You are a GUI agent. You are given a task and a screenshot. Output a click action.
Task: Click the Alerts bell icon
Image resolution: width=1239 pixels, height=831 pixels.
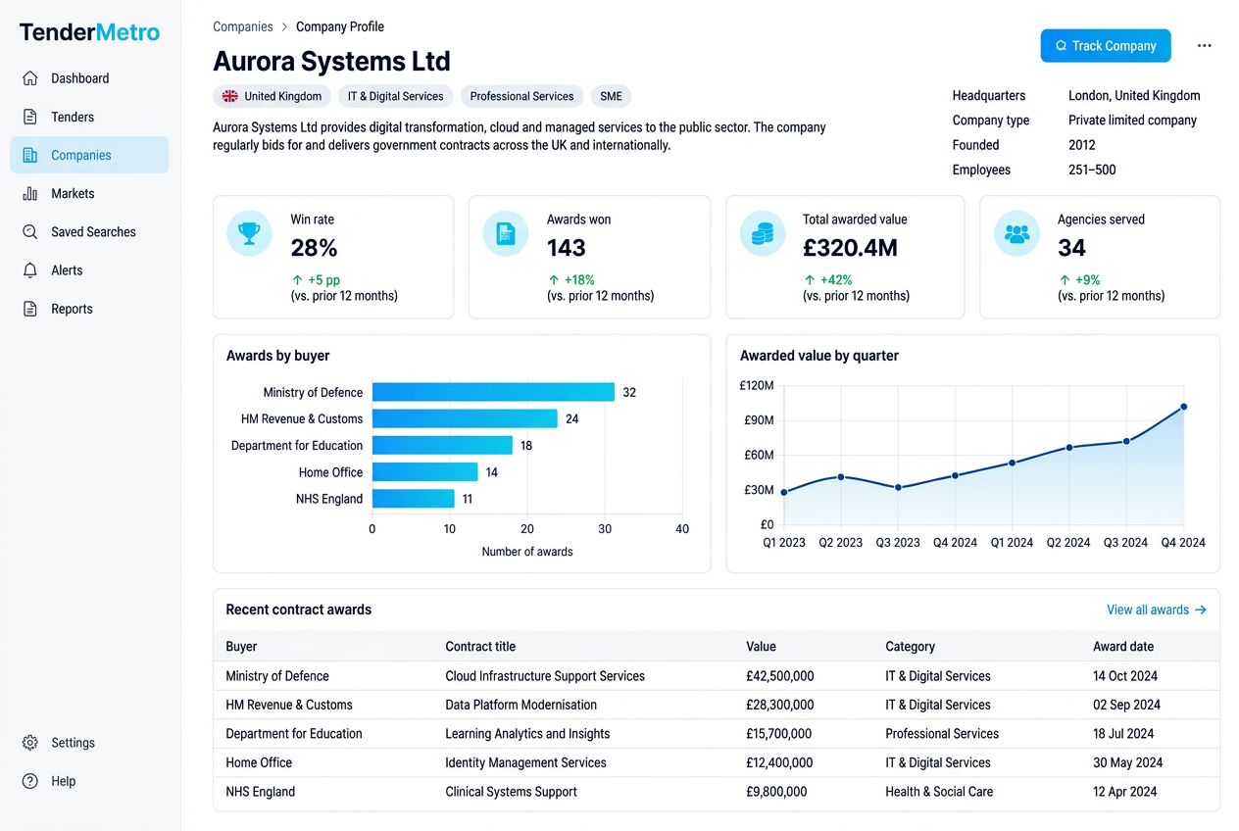[x=30, y=270]
